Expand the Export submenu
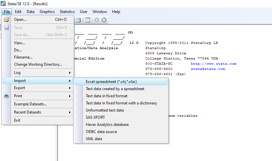 [38, 88]
